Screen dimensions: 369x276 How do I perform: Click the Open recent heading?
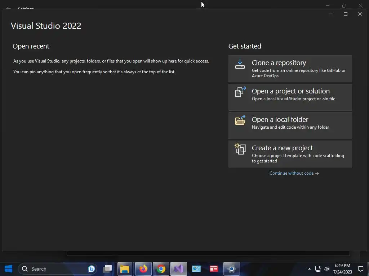[31, 46]
